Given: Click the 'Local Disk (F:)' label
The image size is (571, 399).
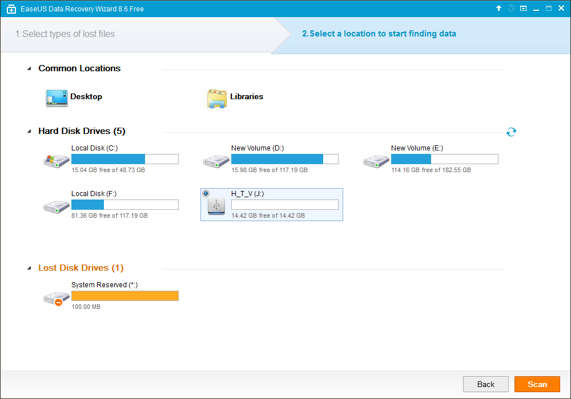Looking at the screenshot, I should (94, 194).
